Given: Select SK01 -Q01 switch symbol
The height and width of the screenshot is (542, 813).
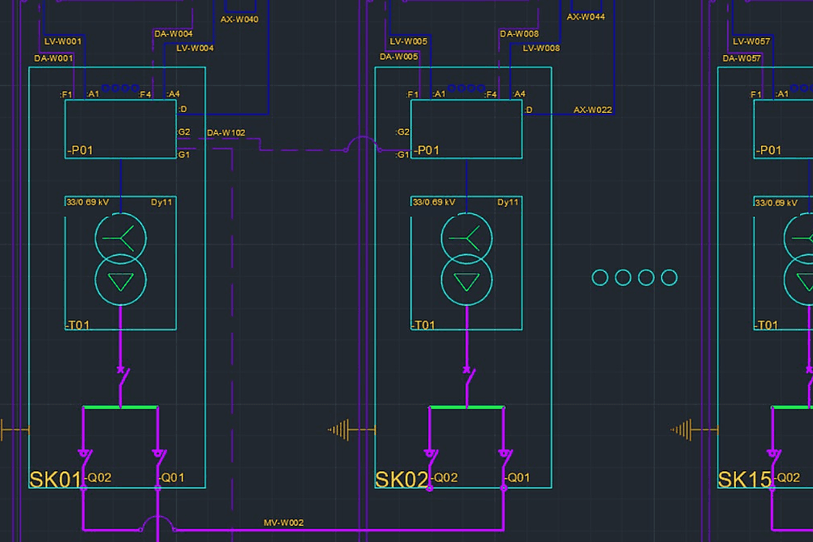Looking at the screenshot, I should [x=159, y=459].
